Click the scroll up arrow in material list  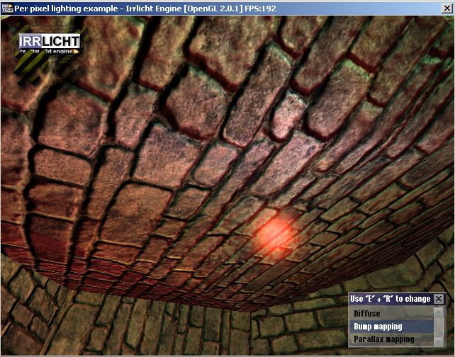click(x=439, y=312)
